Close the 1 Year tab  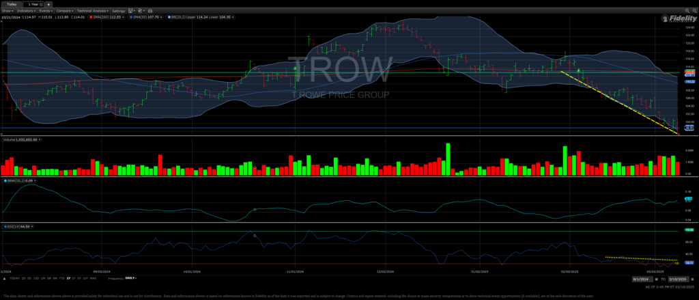[41, 5]
